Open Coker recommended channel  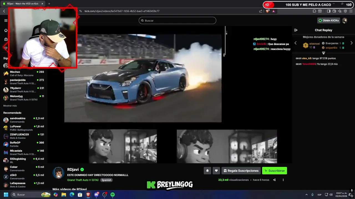coord(24,169)
